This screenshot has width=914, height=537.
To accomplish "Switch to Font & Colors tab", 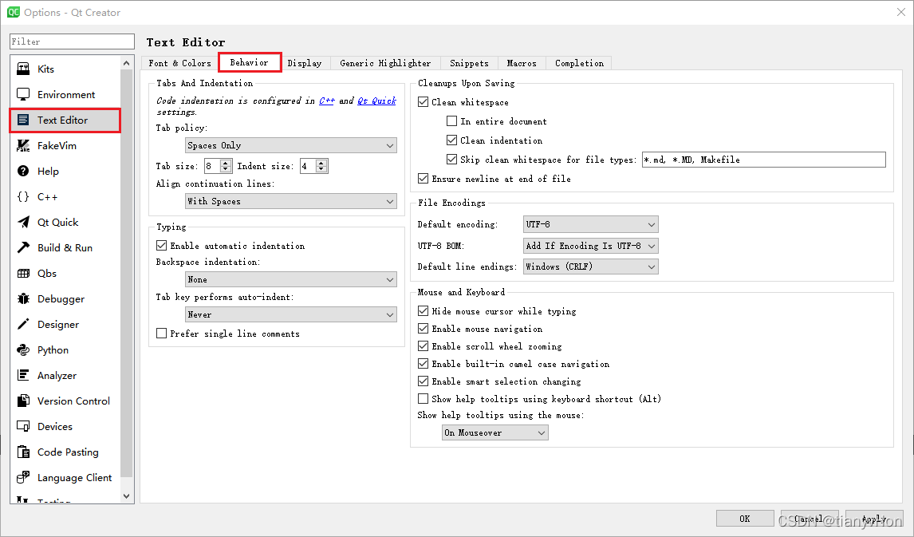I will [179, 63].
